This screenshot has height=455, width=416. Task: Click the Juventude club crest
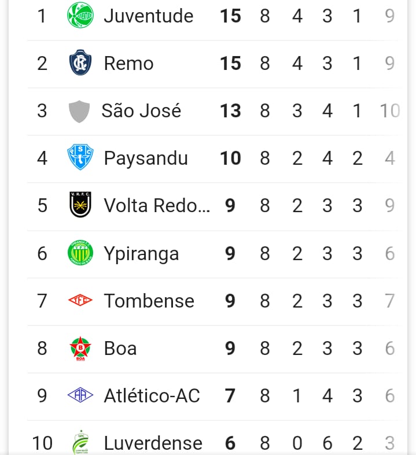[x=80, y=16]
